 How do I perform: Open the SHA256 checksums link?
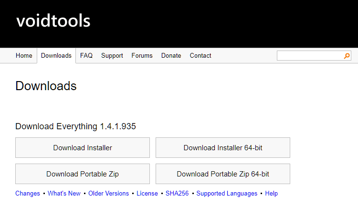[177, 194]
